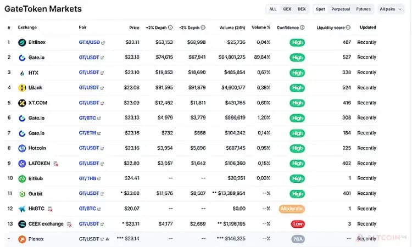Sort by Price column header
Image resolution: width=412 pixels, height=247 pixels.
[x=134, y=27]
